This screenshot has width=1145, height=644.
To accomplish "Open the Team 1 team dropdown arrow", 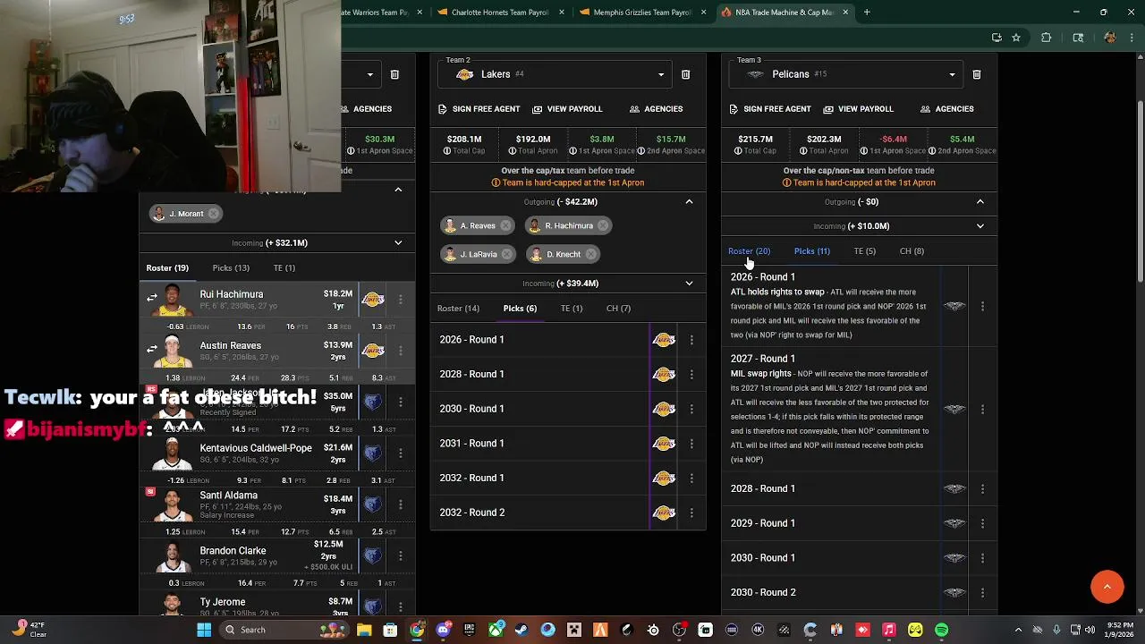I will (x=369, y=74).
